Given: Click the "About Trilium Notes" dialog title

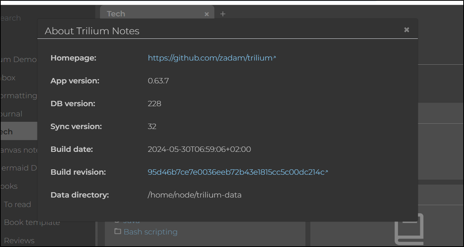Looking at the screenshot, I should tap(92, 31).
